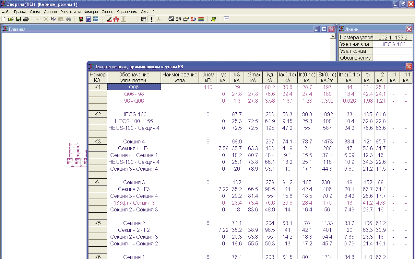Open the Данные menu

(x=50, y=11)
